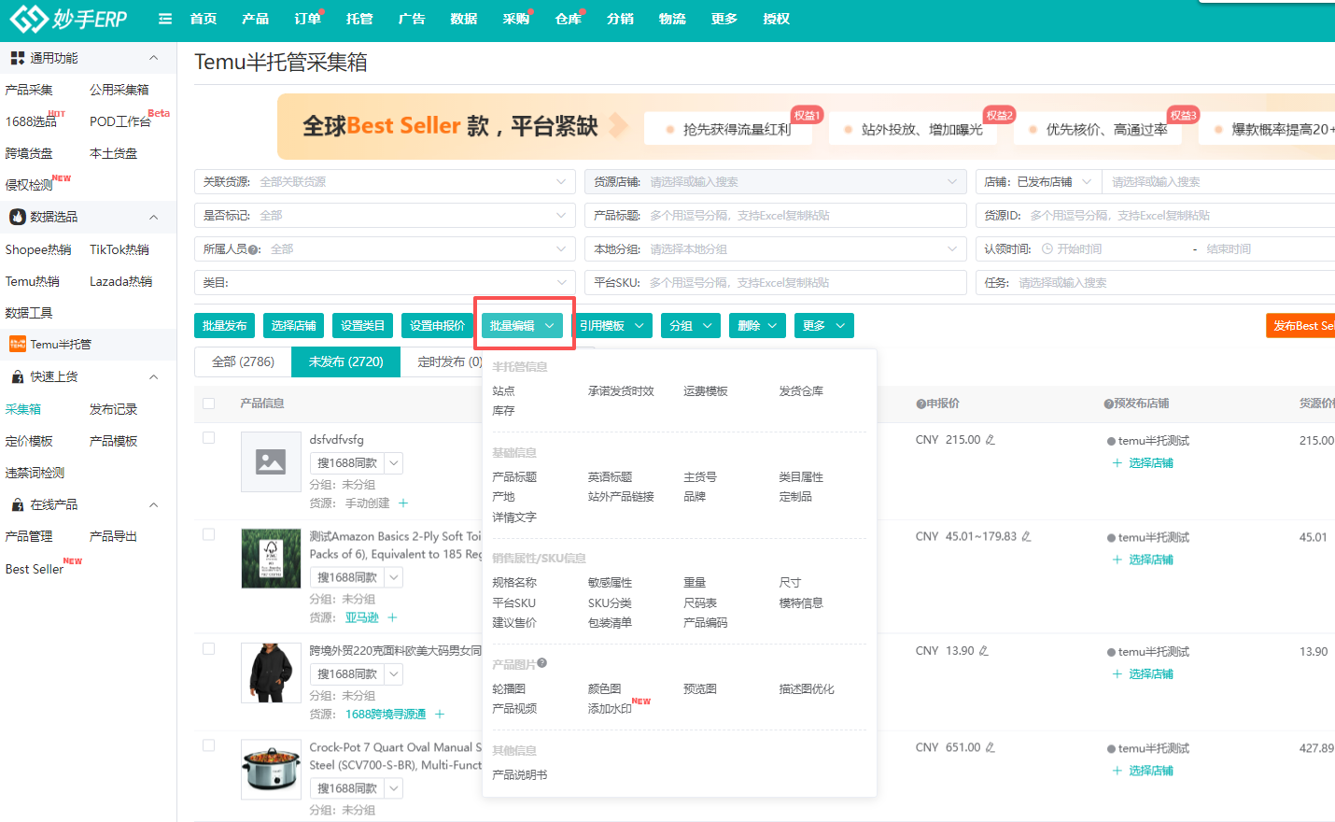Click the clock icon in 认领时间 field
This screenshot has width=1335, height=822.
(1047, 249)
